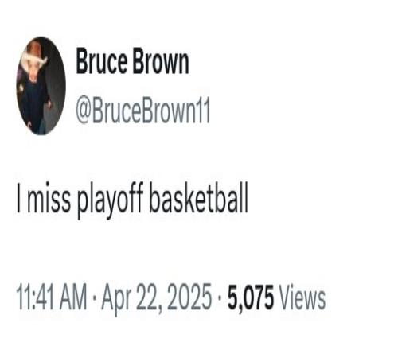
Task: Click the letter 'I' starting the tweet
Action: [18, 198]
